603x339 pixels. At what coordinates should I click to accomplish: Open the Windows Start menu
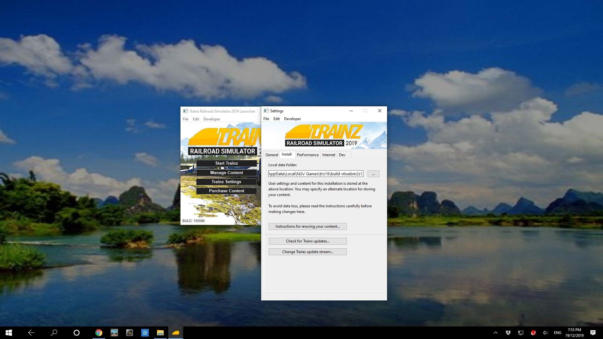click(9, 333)
